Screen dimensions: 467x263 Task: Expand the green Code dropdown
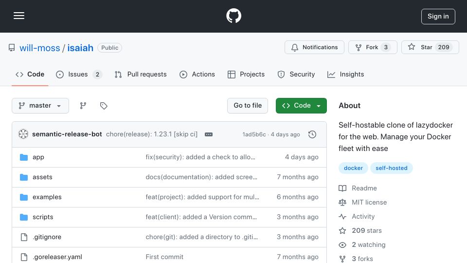pos(301,106)
